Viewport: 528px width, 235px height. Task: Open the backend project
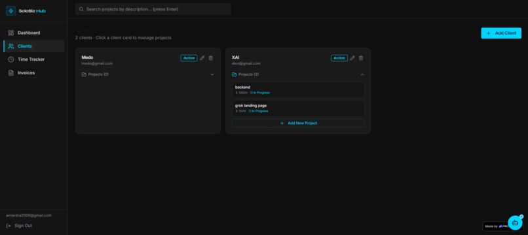click(298, 89)
